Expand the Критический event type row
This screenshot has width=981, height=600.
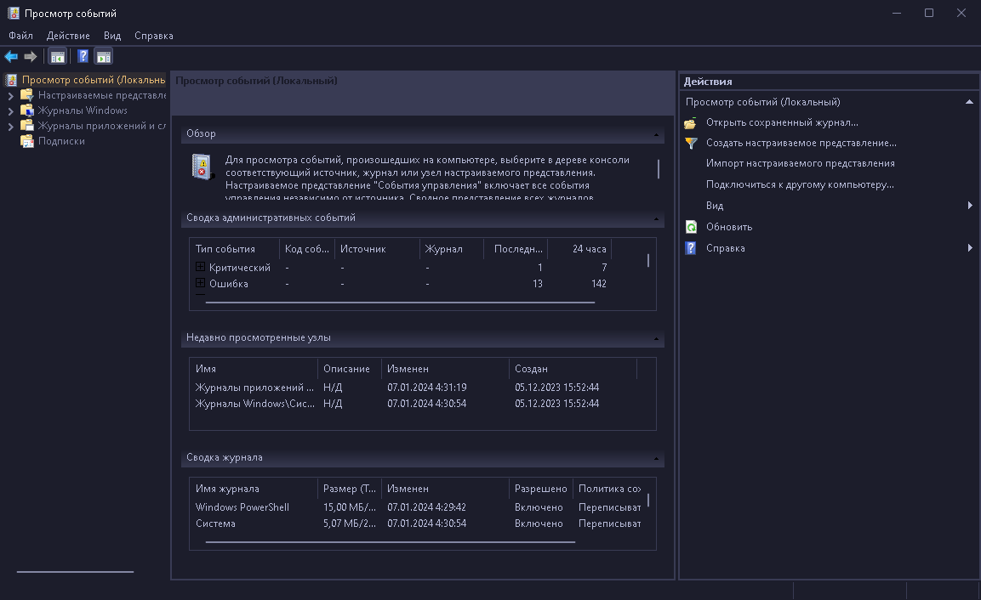[x=200, y=267]
